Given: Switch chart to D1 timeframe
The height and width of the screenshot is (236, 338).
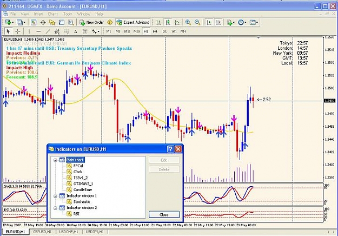Looking at the screenshot, I should [x=164, y=31].
